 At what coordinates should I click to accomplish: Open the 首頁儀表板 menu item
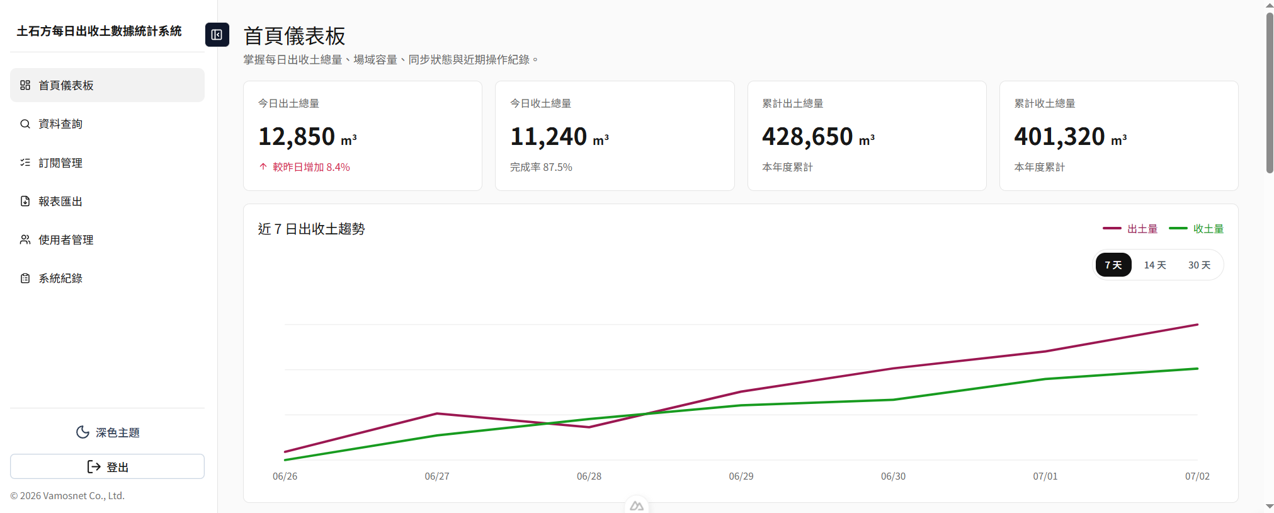[x=107, y=85]
